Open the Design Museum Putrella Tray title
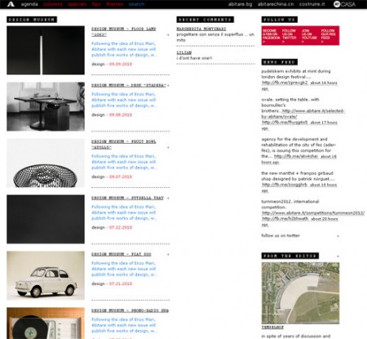The width and height of the screenshot is (367, 339). (127, 198)
